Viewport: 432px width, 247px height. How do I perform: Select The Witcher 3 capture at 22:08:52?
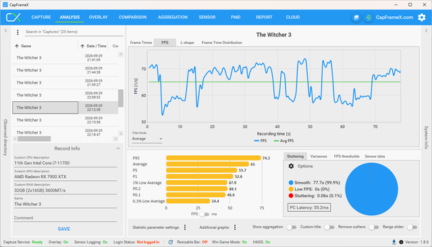click(65, 95)
